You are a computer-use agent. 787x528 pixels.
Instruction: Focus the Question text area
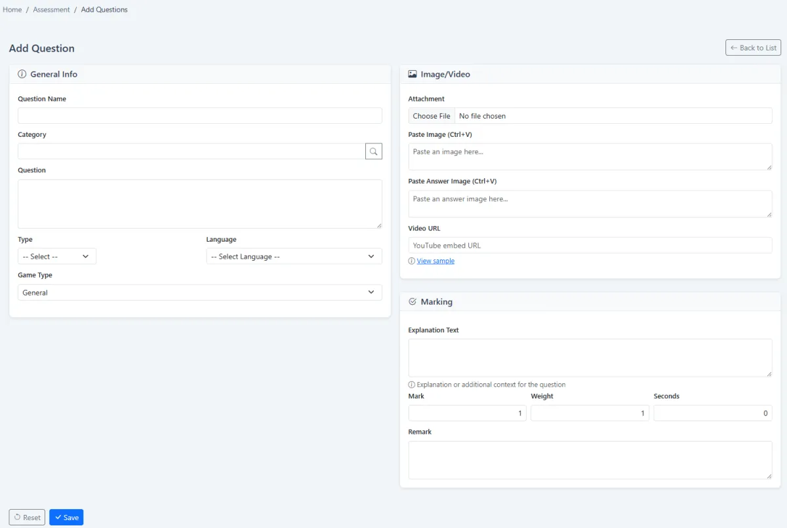(200, 204)
